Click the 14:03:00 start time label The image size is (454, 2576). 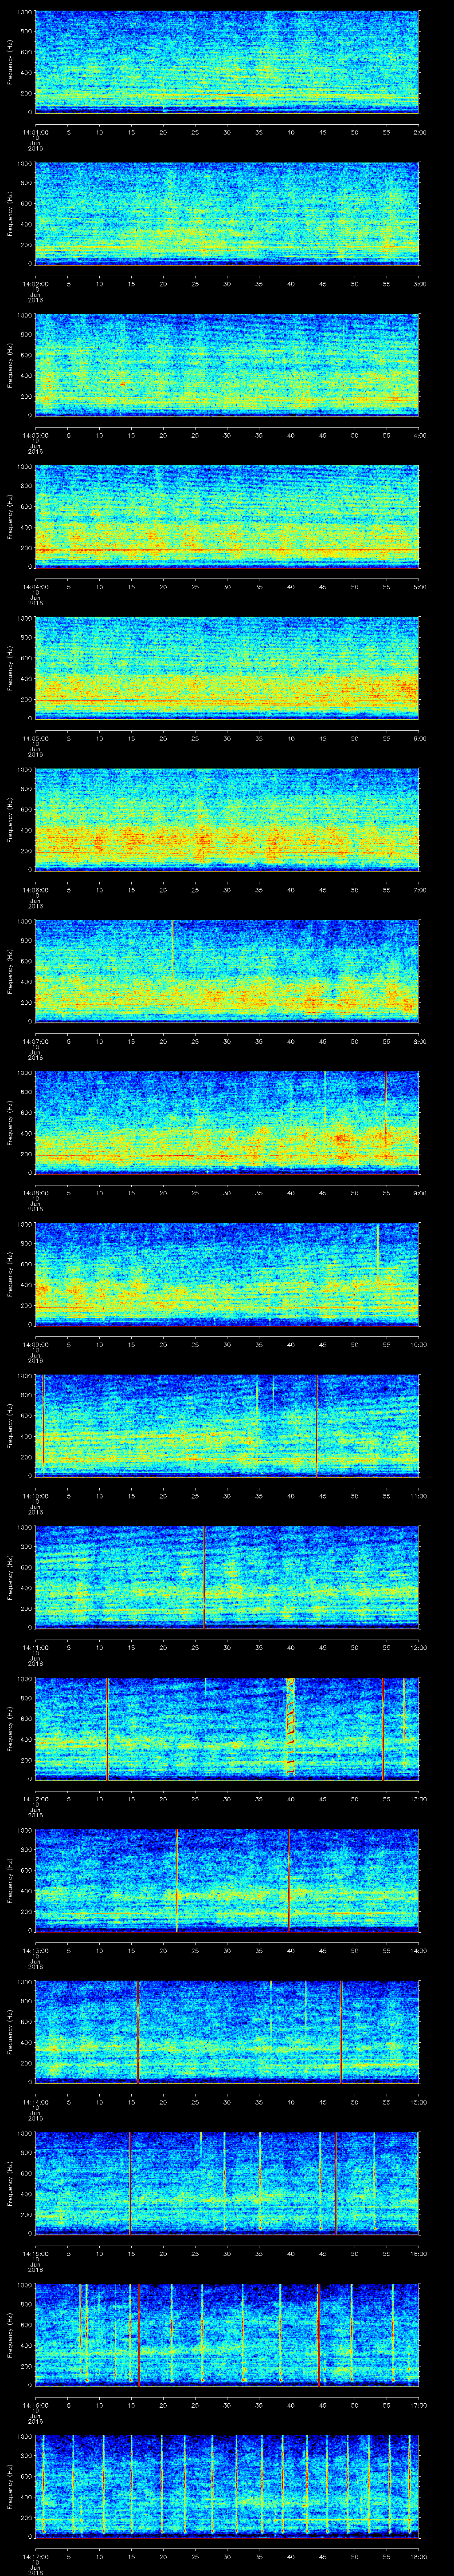click(x=35, y=434)
